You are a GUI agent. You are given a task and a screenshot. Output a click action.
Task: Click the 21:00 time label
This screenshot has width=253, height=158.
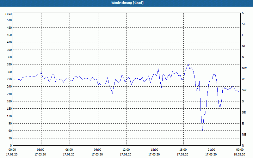tap(212, 150)
